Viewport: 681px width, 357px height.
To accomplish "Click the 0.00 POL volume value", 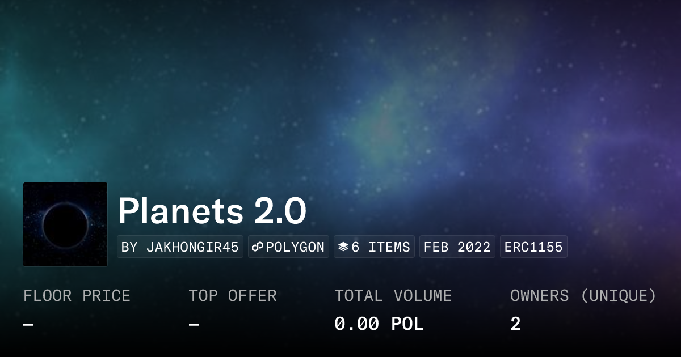I will pyautogui.click(x=379, y=324).
